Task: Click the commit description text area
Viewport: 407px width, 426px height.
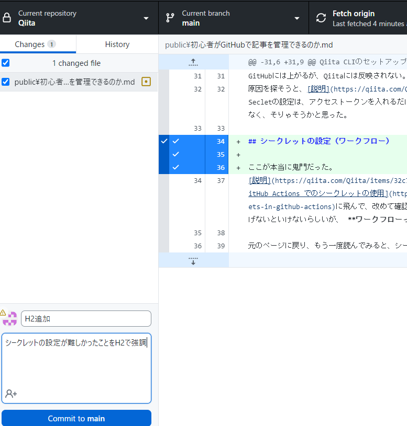Action: coord(76,368)
